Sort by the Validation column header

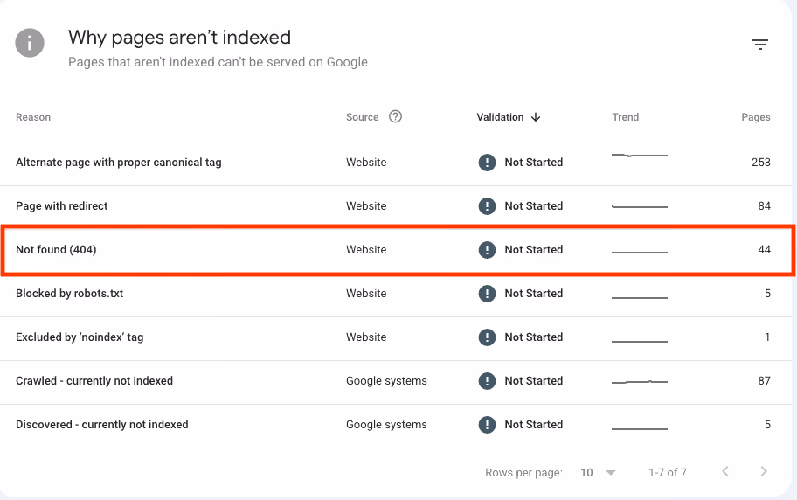point(500,117)
